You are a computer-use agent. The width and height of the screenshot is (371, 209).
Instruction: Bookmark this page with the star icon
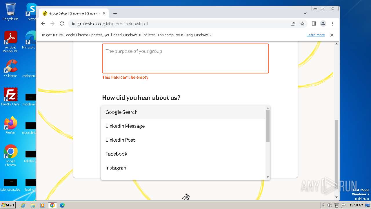coord(302,24)
